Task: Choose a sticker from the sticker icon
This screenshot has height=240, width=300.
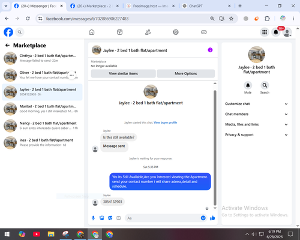Action: point(110,218)
